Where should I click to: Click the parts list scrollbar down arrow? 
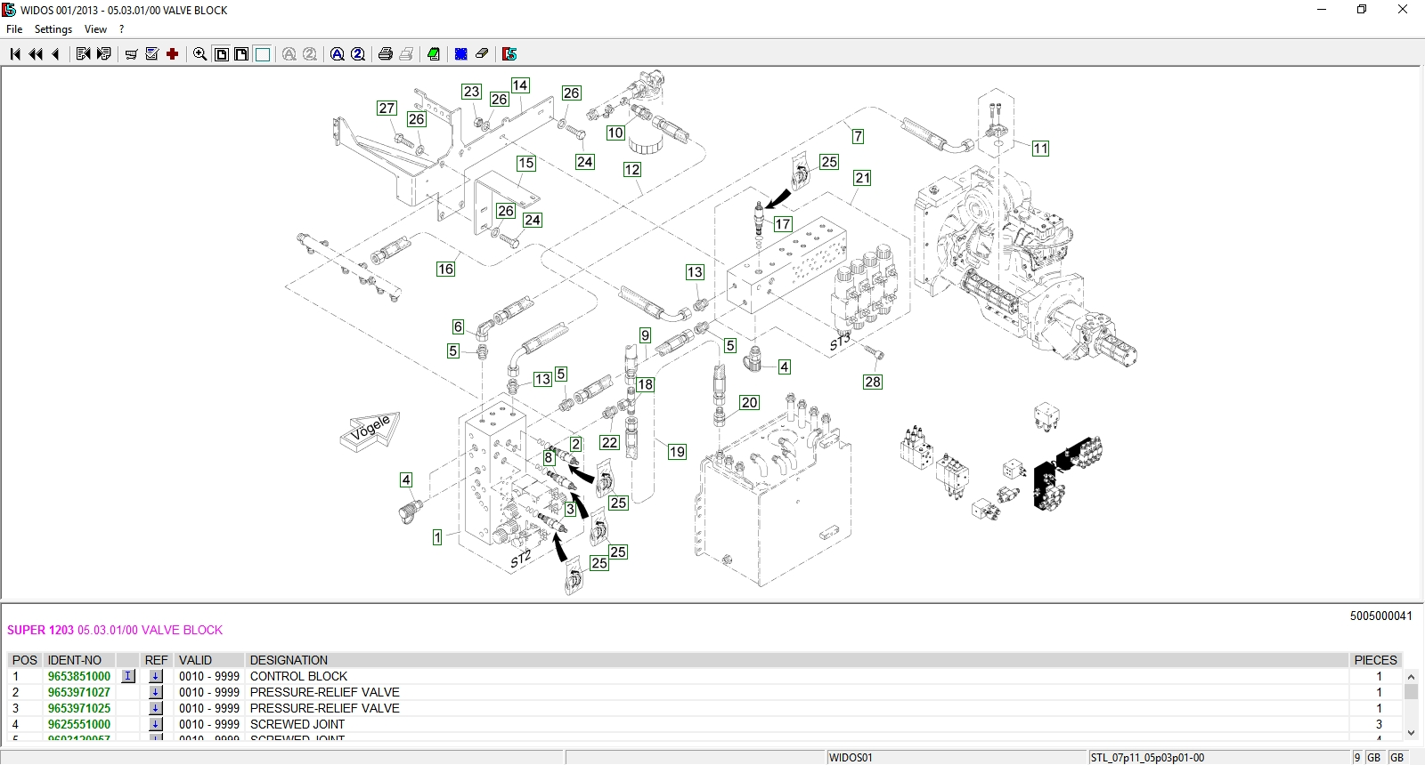[x=1411, y=732]
